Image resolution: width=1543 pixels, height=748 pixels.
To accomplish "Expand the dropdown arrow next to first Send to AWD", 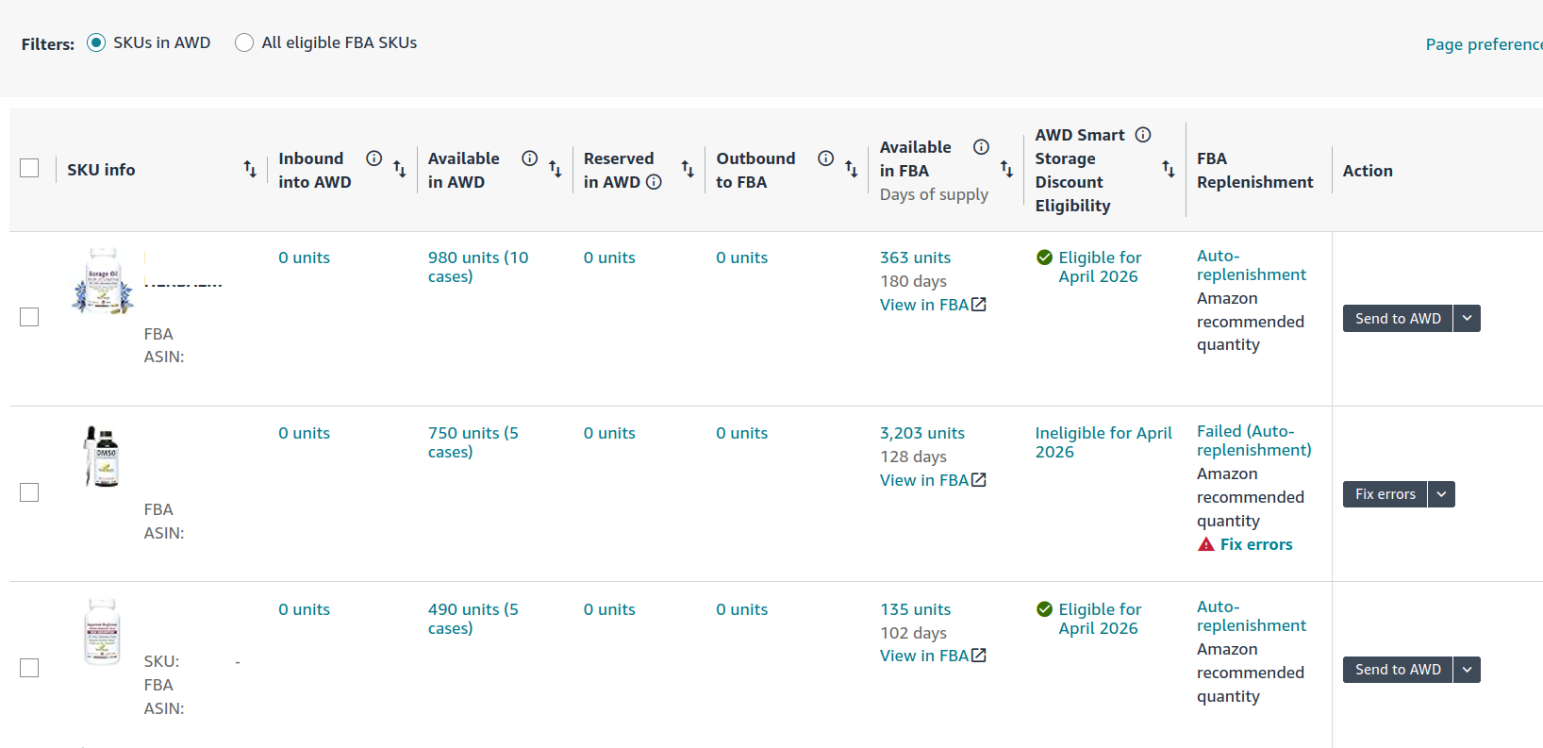I will [1467, 319].
